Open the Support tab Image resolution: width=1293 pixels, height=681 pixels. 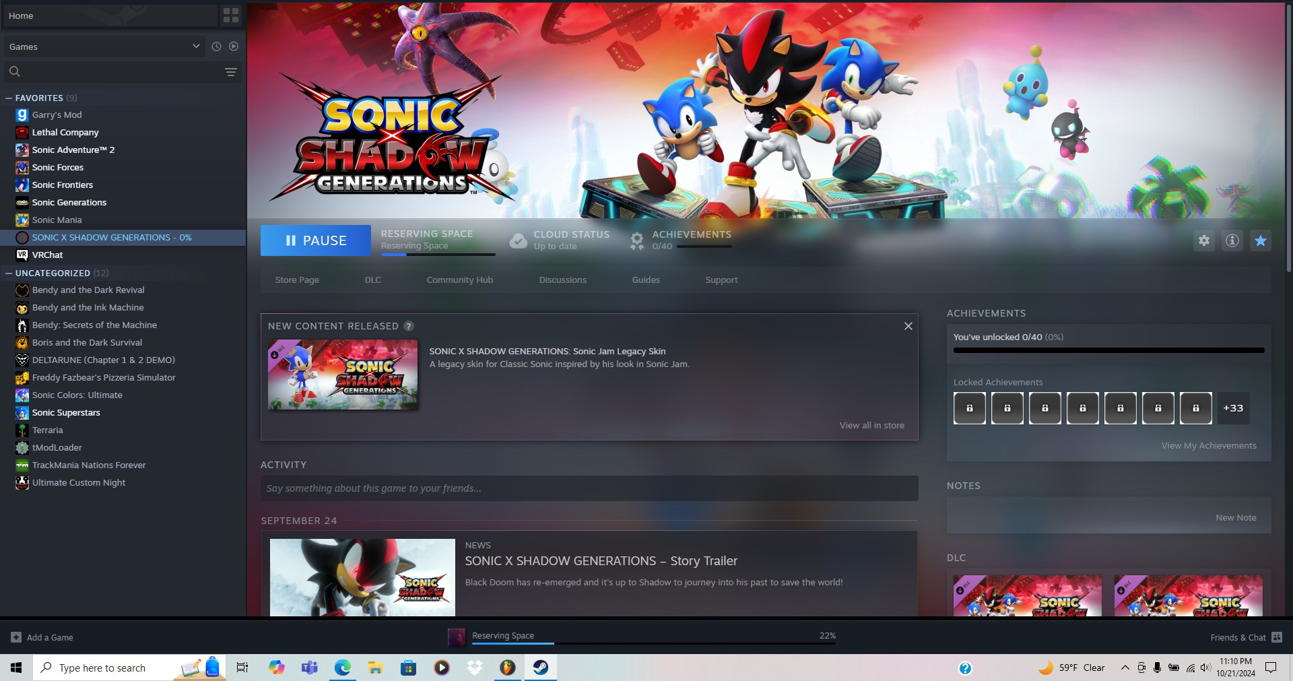(721, 280)
